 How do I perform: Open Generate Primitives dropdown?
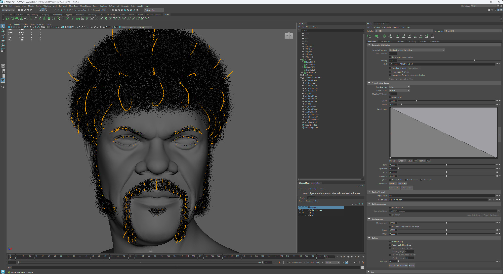click(x=417, y=50)
